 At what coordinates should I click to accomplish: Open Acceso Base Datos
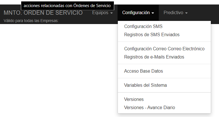coord(144,71)
